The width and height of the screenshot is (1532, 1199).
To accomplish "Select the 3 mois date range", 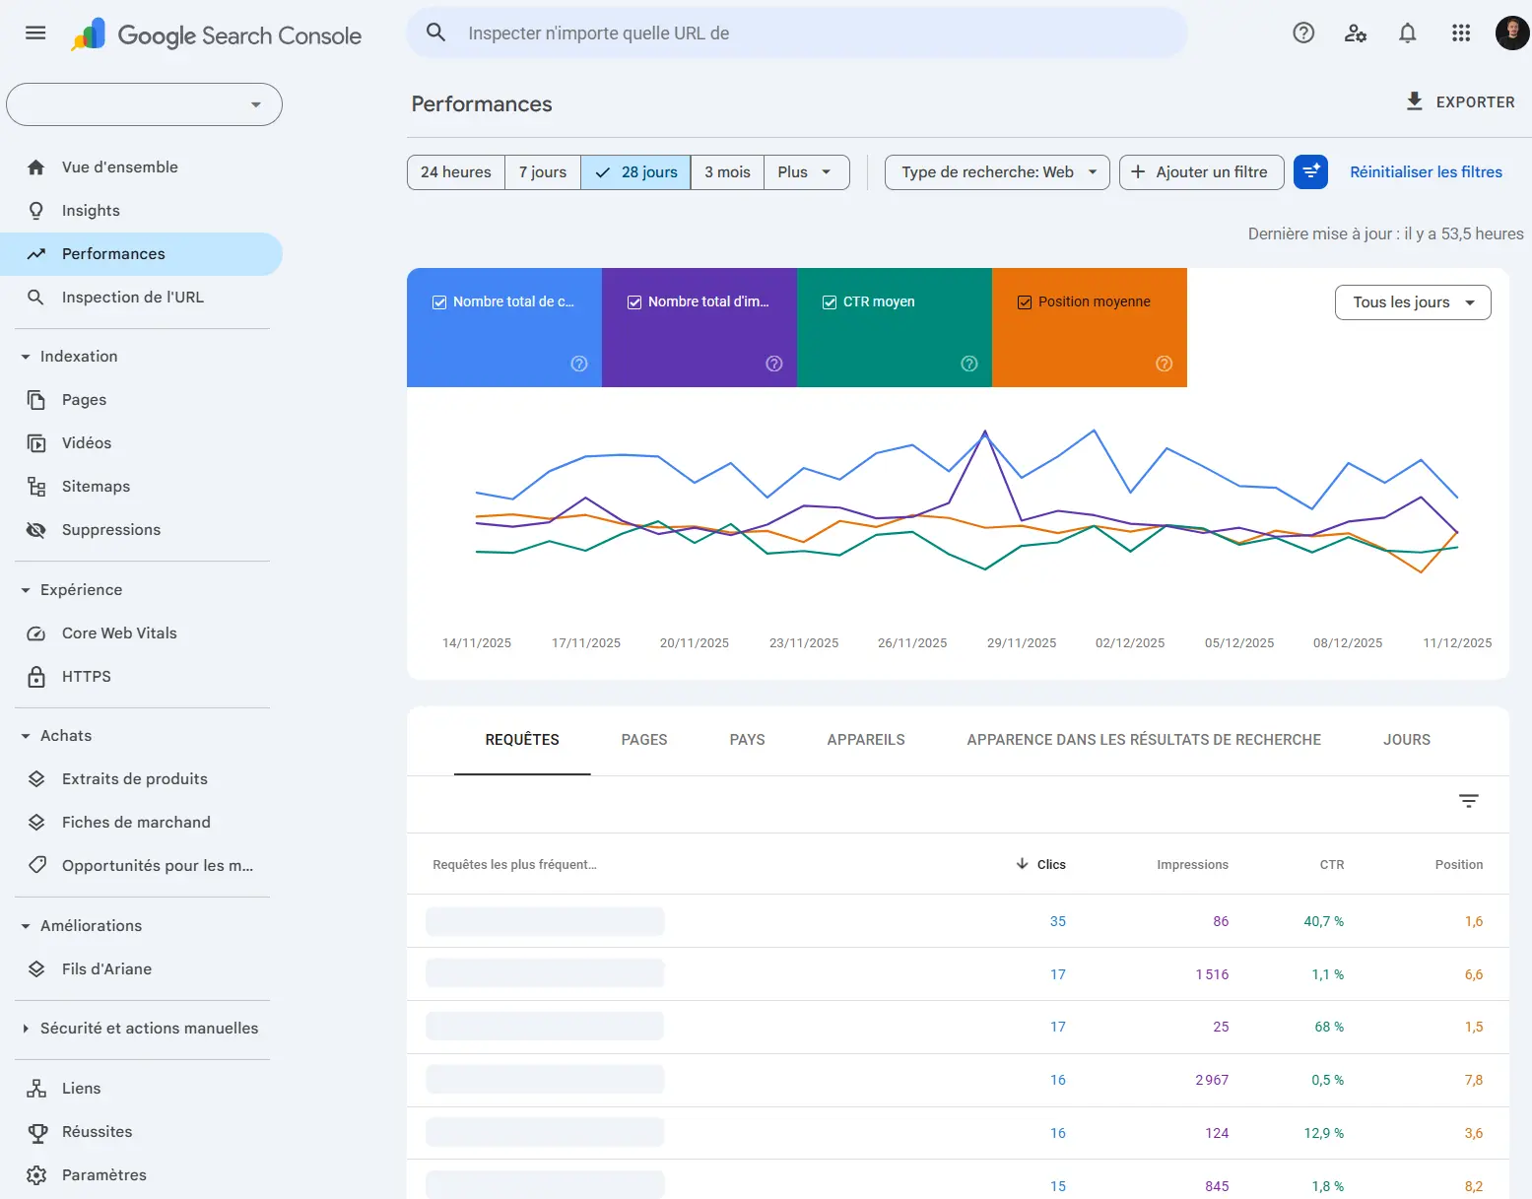I will (727, 171).
